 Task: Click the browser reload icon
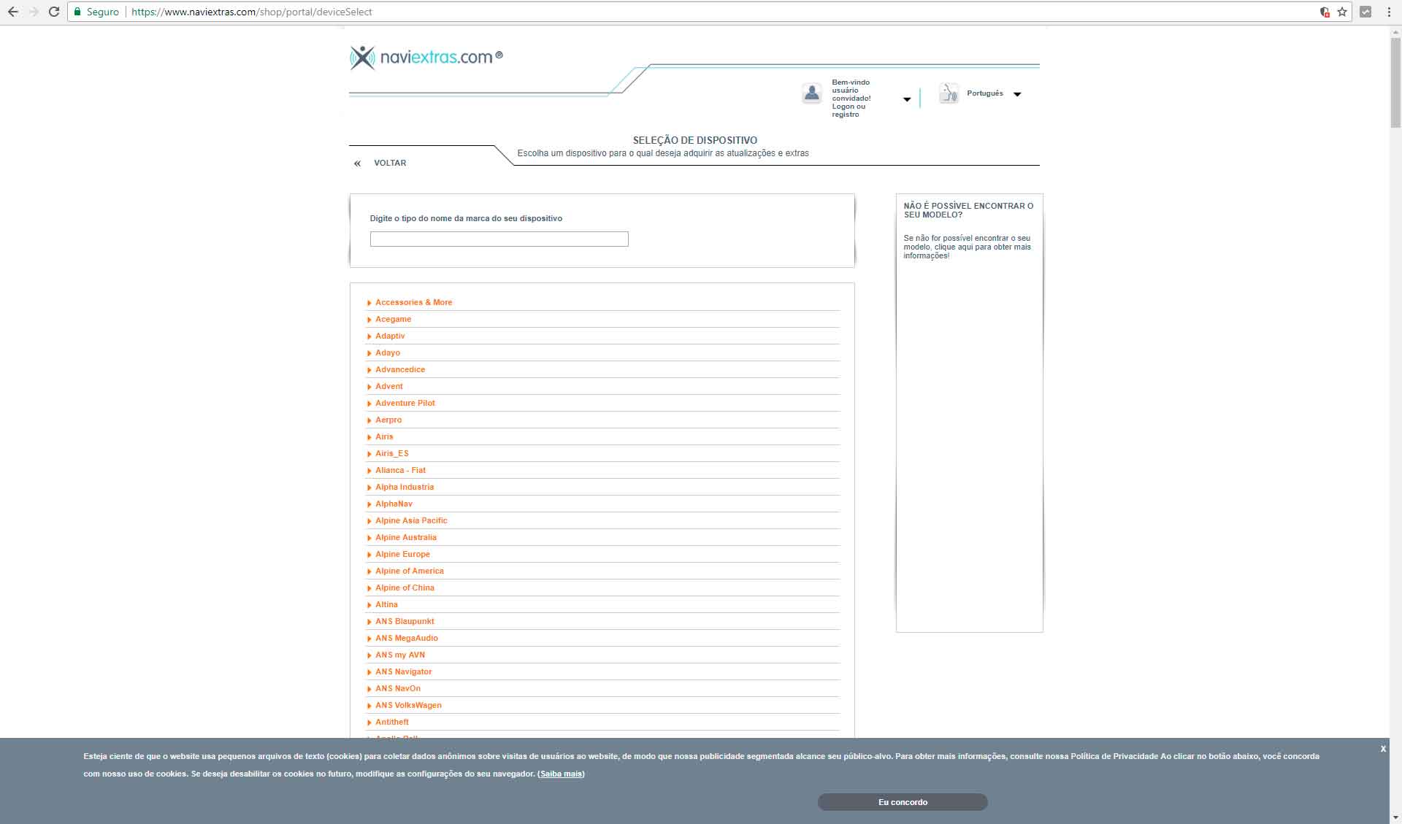coord(53,12)
